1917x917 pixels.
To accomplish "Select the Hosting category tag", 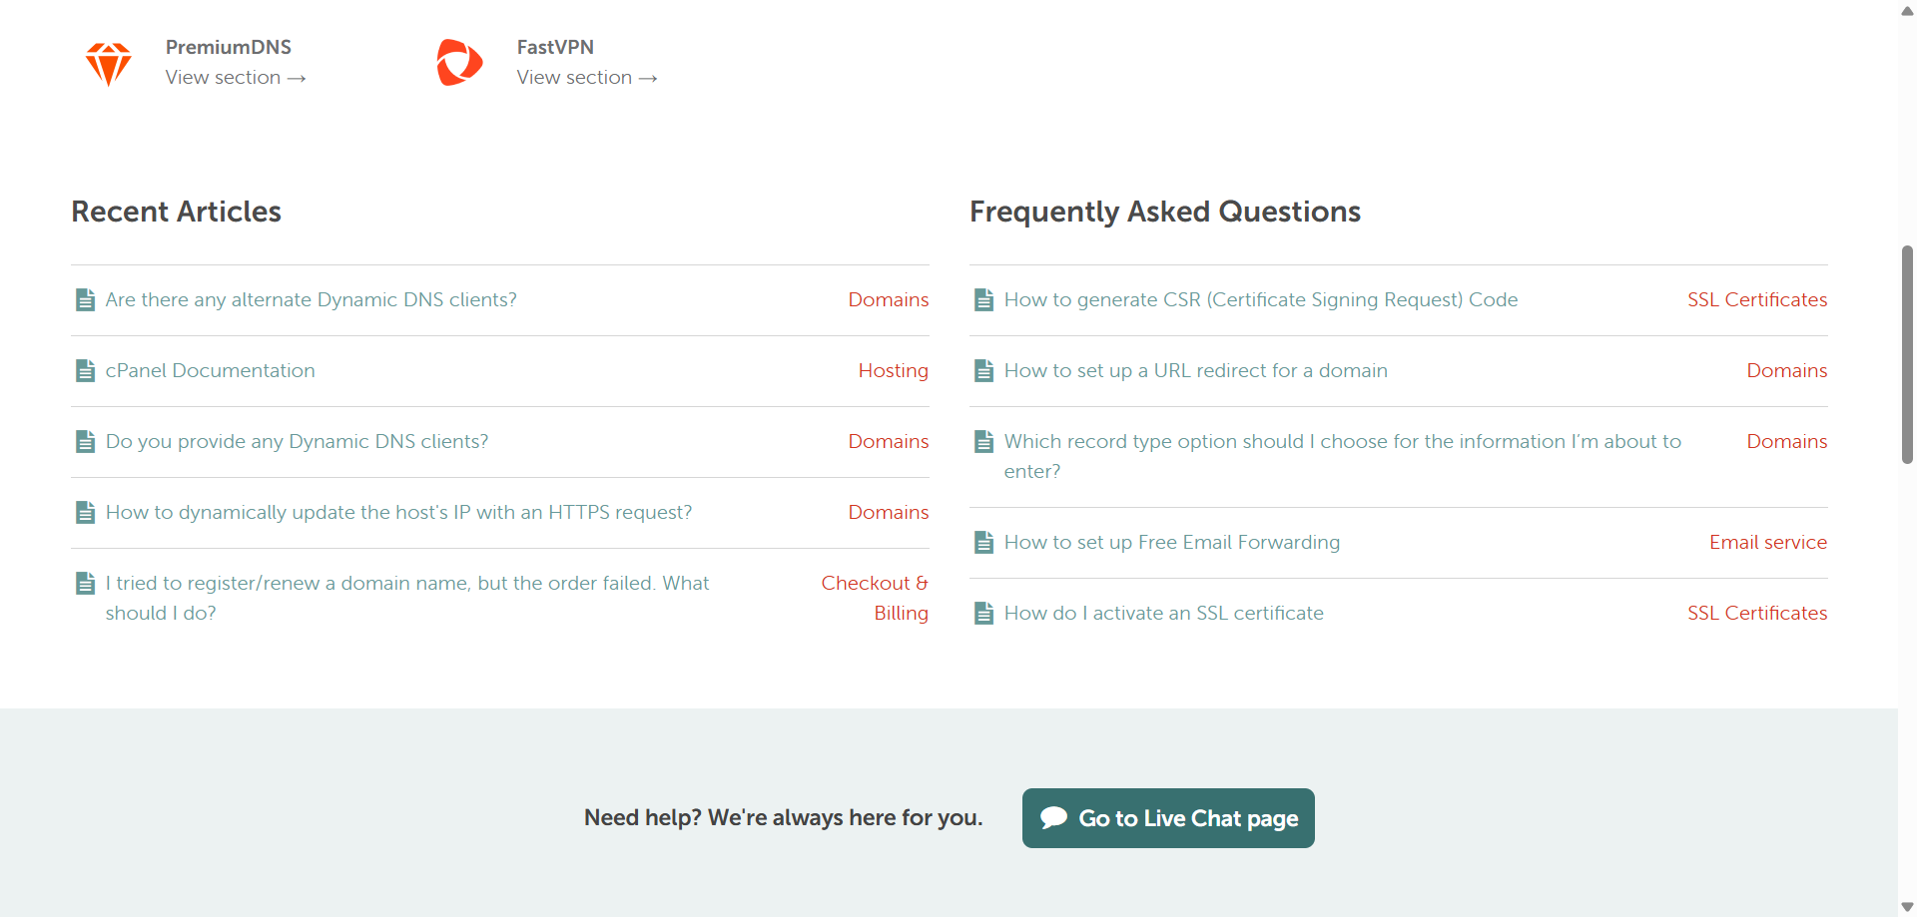I will (893, 371).
